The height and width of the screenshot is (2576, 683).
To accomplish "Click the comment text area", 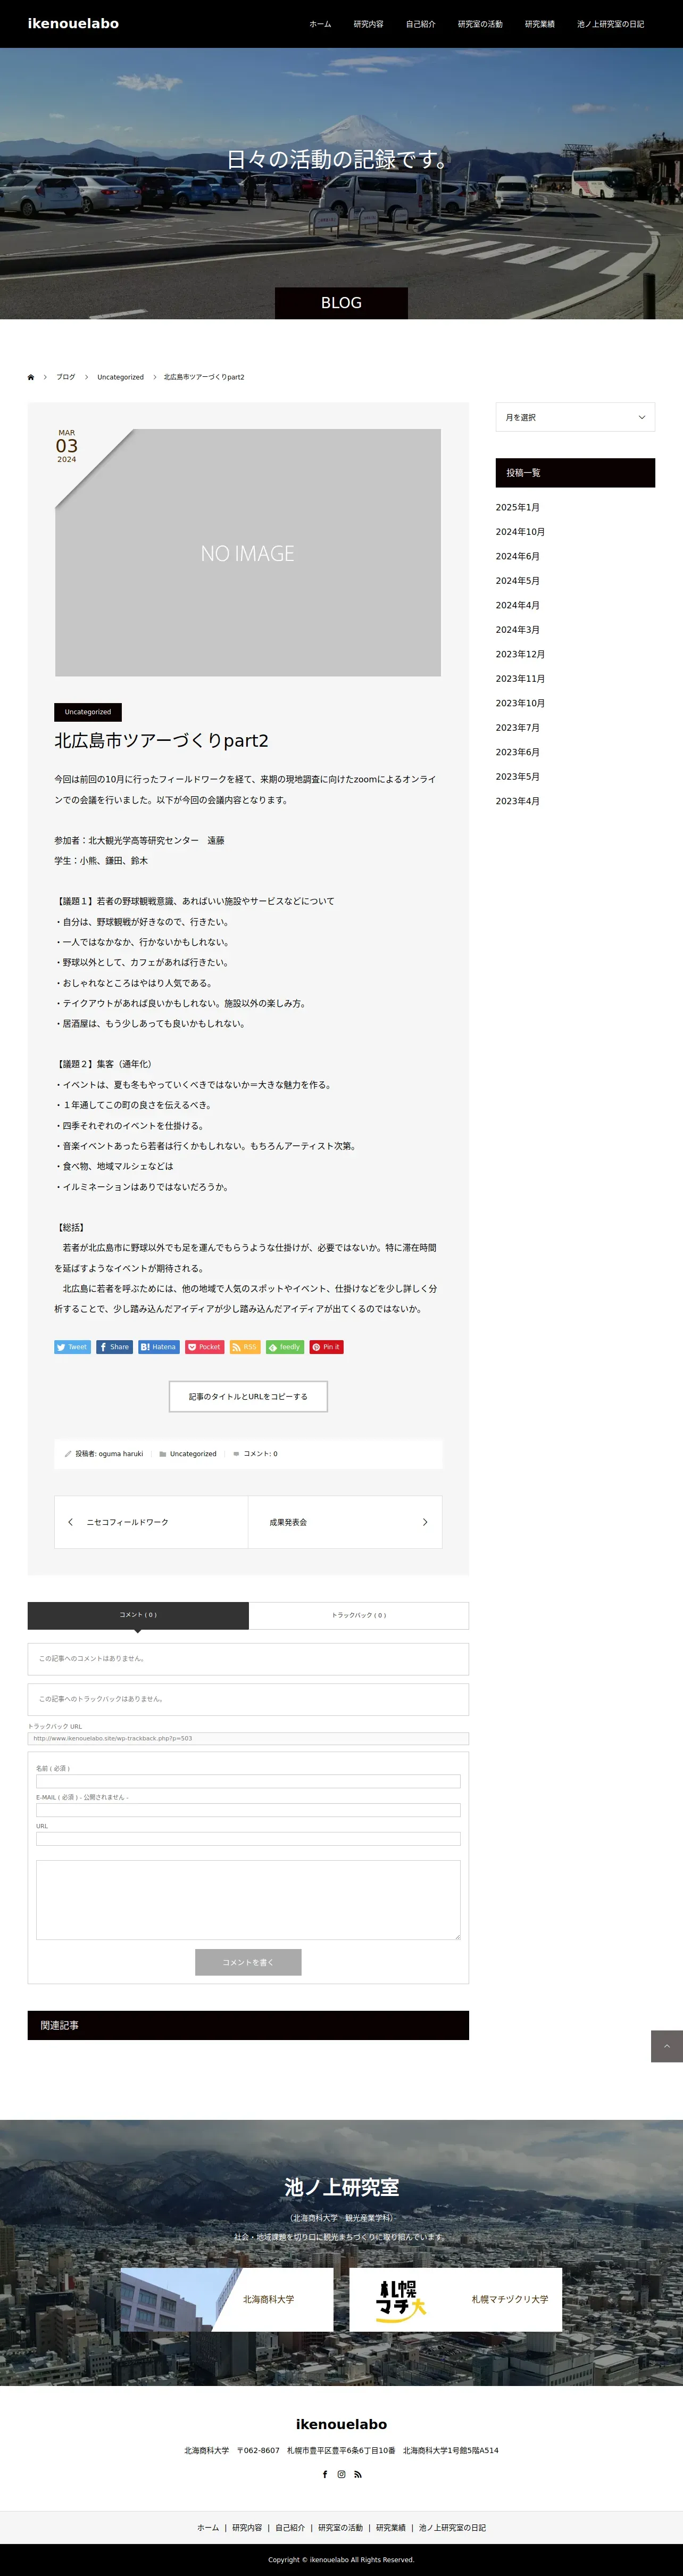I will pyautogui.click(x=248, y=1900).
